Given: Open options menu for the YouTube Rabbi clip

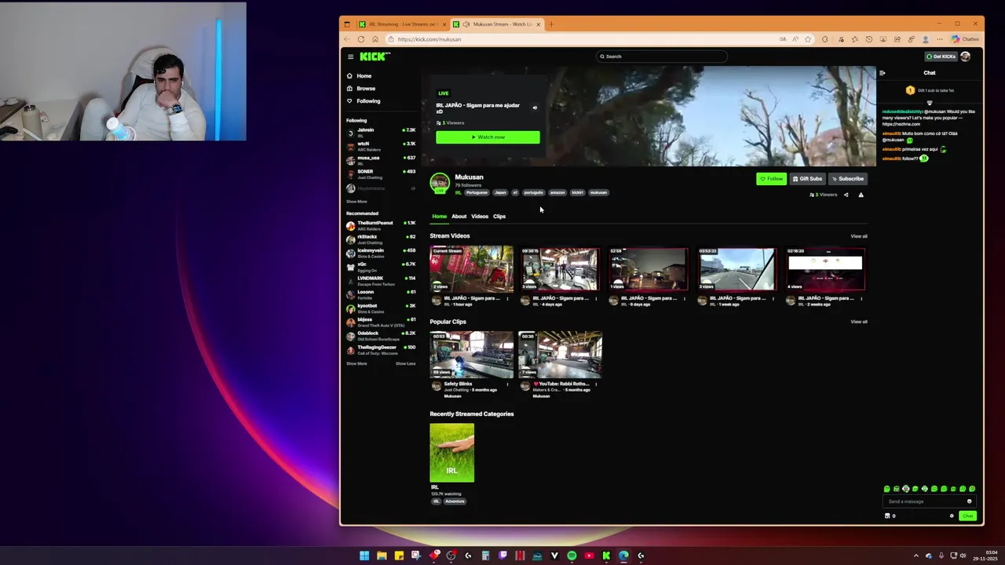Looking at the screenshot, I should tap(596, 385).
